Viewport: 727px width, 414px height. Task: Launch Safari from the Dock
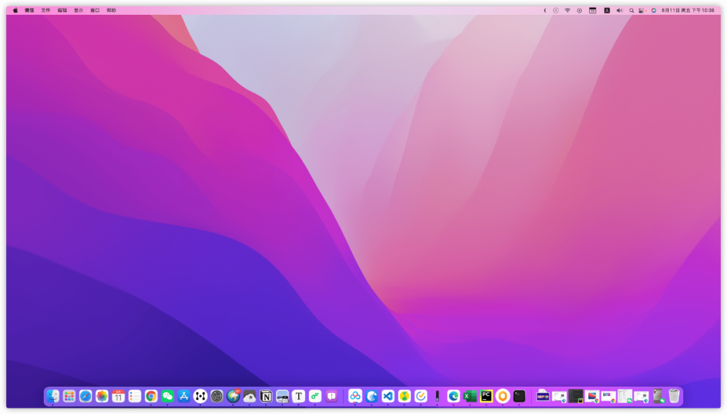point(85,396)
